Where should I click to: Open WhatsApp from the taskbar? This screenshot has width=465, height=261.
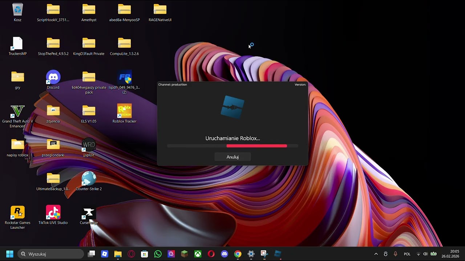pos(158,254)
